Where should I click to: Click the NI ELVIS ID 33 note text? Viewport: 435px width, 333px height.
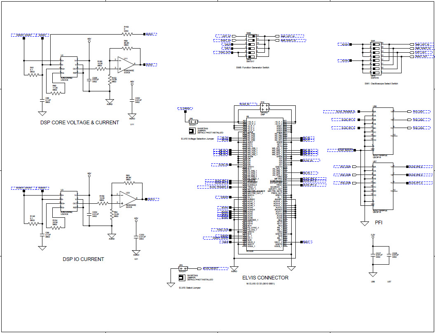point(260,283)
